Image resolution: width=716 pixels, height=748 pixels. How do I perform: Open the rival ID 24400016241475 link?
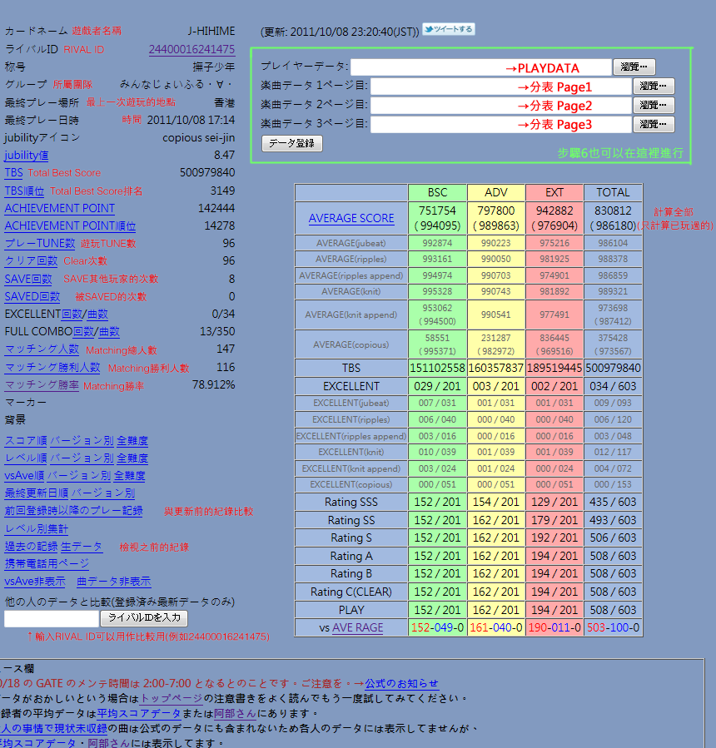coord(191,50)
